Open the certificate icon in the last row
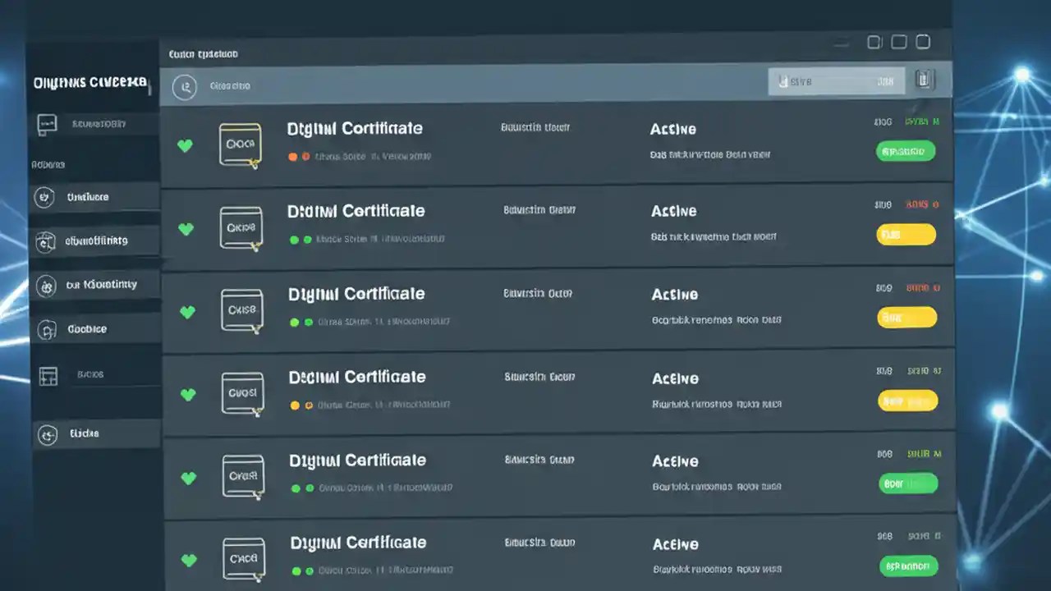Screen dimensions: 1051x591 [x=243, y=559]
